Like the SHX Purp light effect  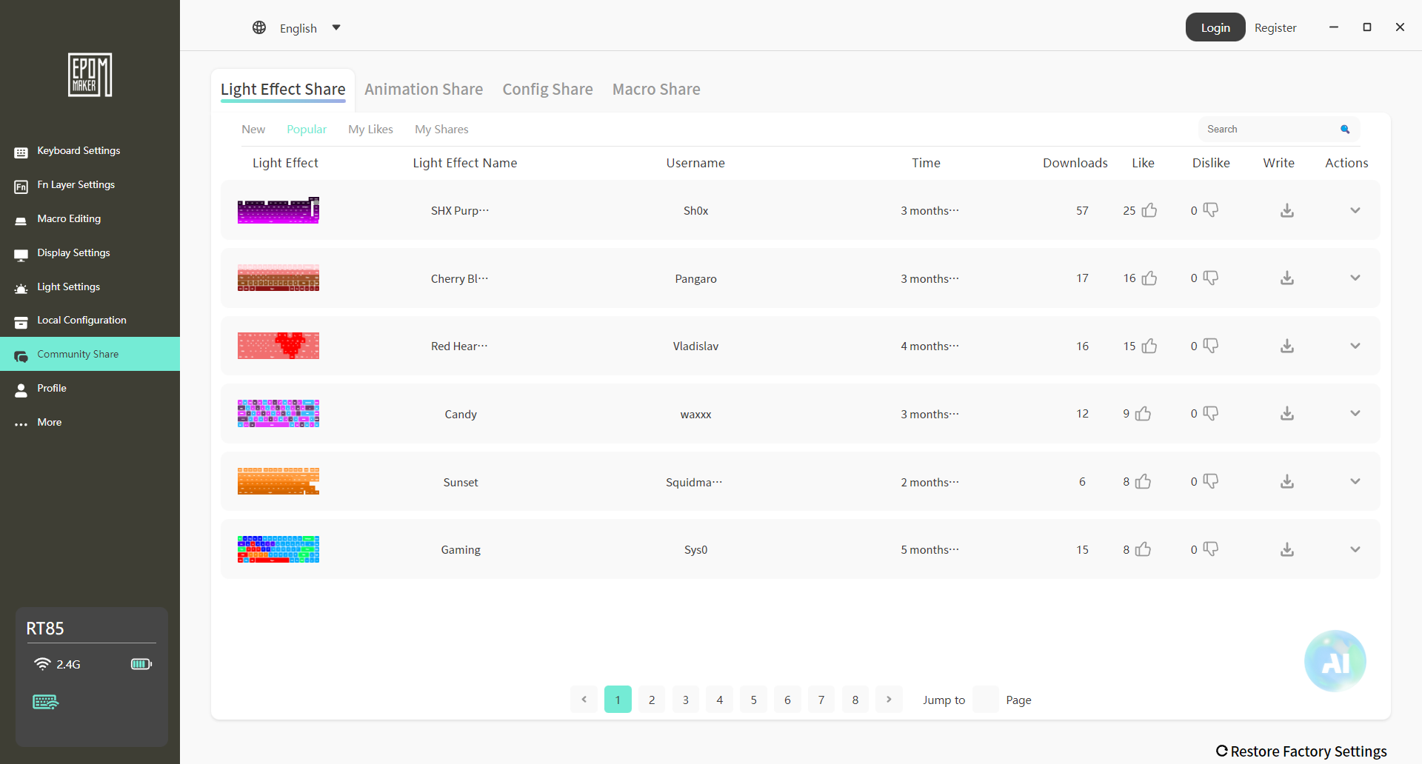point(1149,211)
